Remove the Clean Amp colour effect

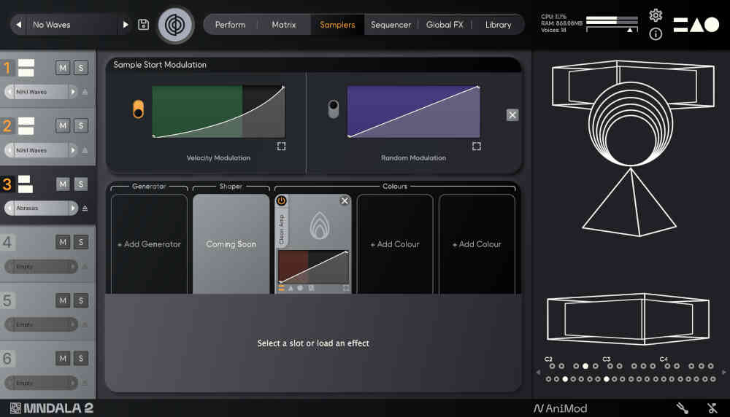345,201
